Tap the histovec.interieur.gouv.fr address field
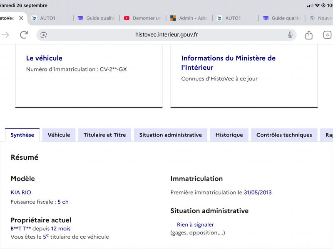Screen dimensions: 333x249 pyautogui.click(x=166, y=35)
